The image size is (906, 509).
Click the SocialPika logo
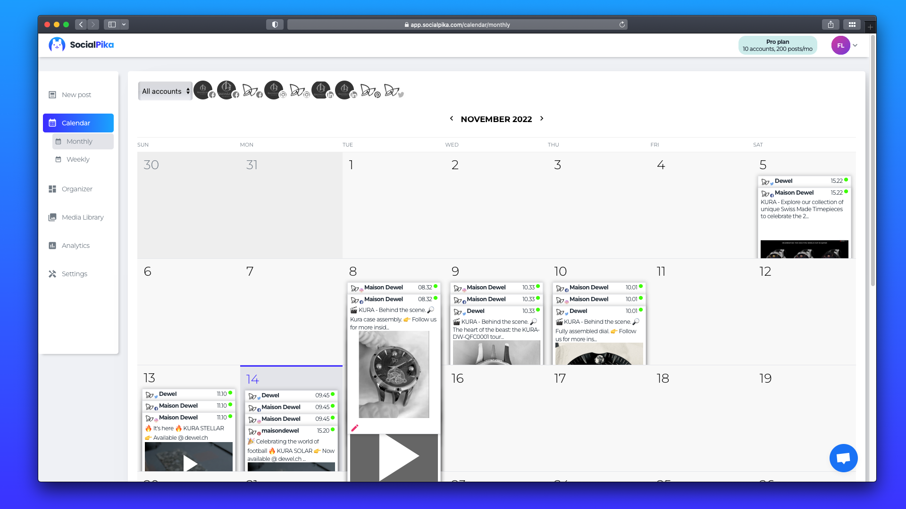tap(81, 45)
